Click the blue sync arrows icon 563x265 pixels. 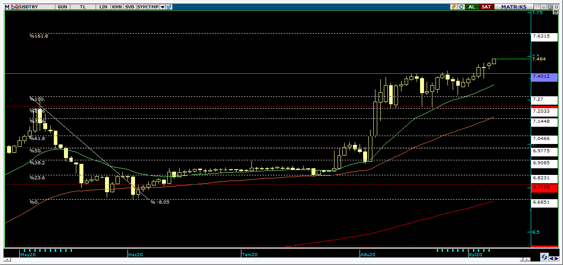click(544, 257)
